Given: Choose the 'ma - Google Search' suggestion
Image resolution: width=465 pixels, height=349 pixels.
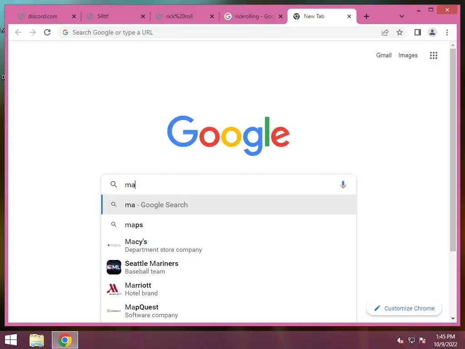Looking at the screenshot, I should pos(229,205).
